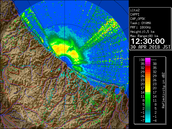Screen dimensions: 172x129
Task: Click the "CAP_OP5K" text line
Action: pyautogui.click(x=138, y=19)
